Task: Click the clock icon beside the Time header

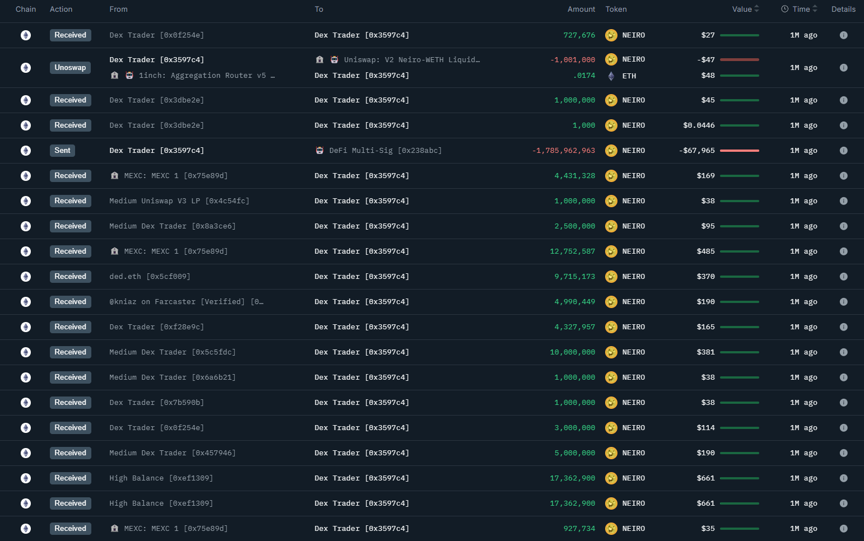Action: pyautogui.click(x=784, y=9)
